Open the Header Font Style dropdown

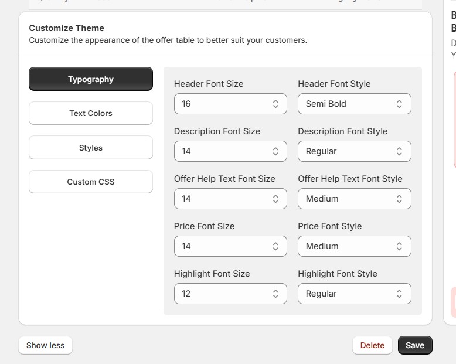pyautogui.click(x=354, y=104)
